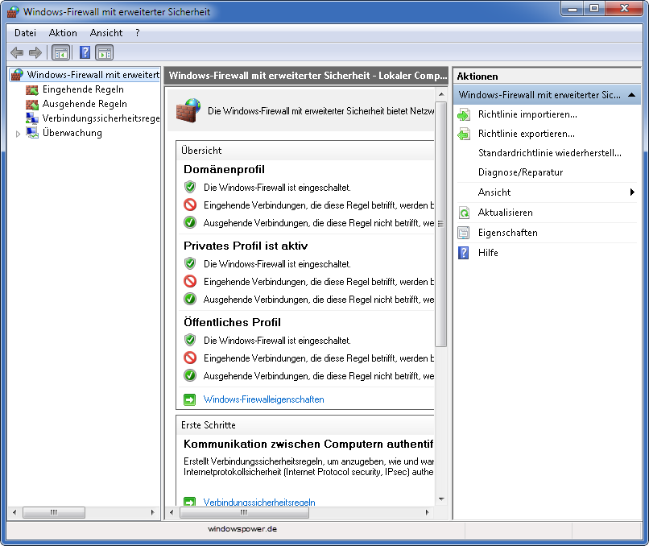The height and width of the screenshot is (546, 649).
Task: Click the center pane vertical scrollbar thumb
Action: click(440, 224)
